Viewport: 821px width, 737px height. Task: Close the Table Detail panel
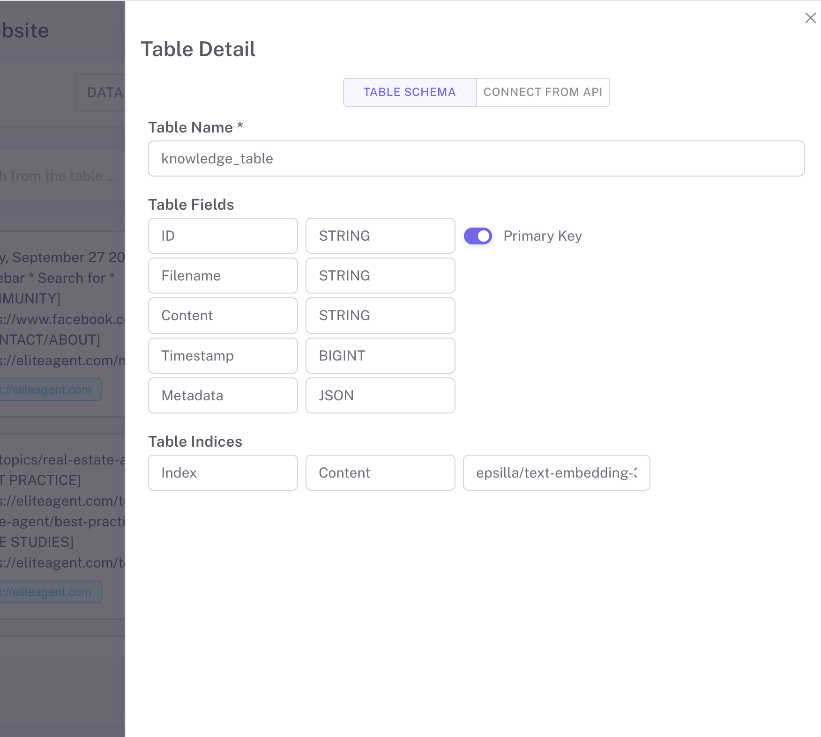tap(810, 18)
